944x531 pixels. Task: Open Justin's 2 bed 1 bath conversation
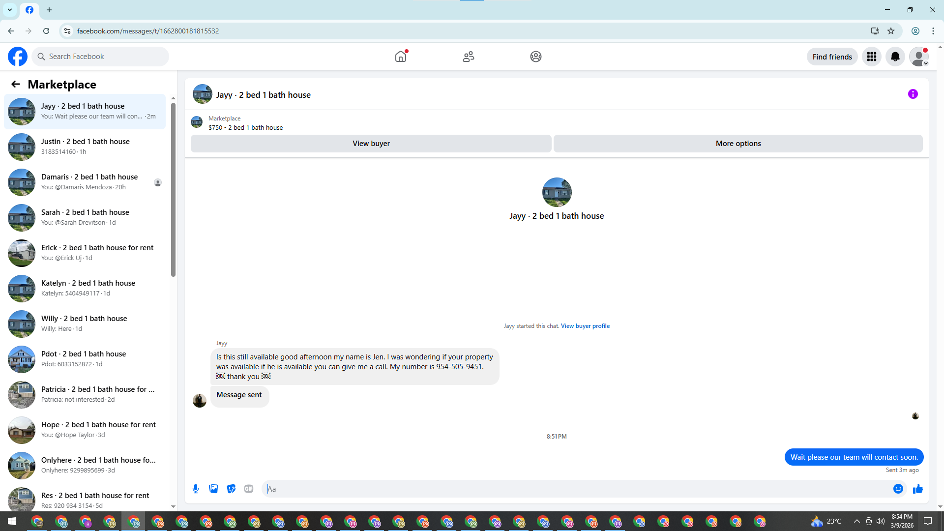[85, 147]
